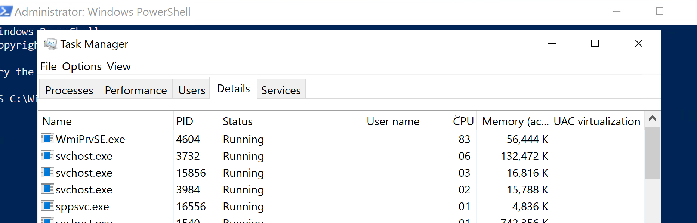
Task: Sort by the PID column header
Action: point(197,121)
